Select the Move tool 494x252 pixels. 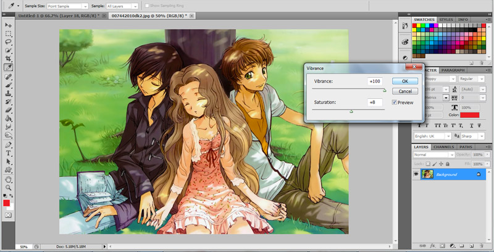9,25
